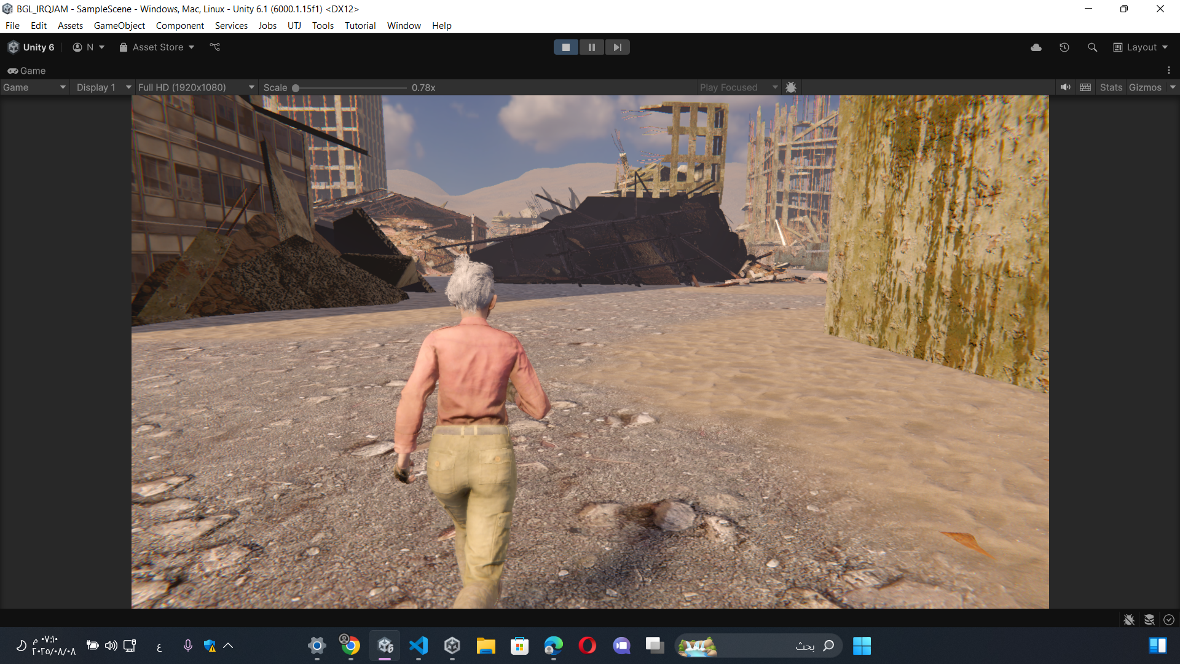Open the Full HD resolution dropdown

click(x=195, y=87)
